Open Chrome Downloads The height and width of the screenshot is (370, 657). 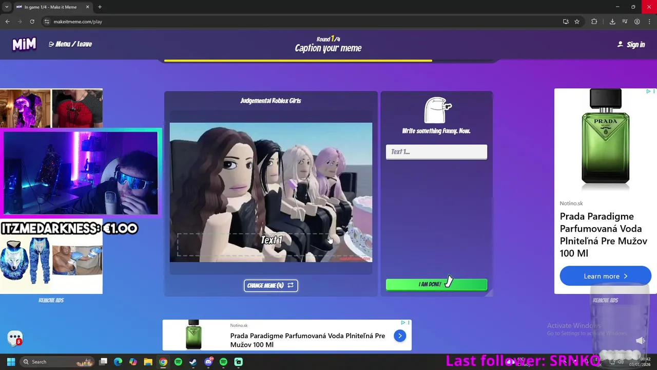click(612, 22)
